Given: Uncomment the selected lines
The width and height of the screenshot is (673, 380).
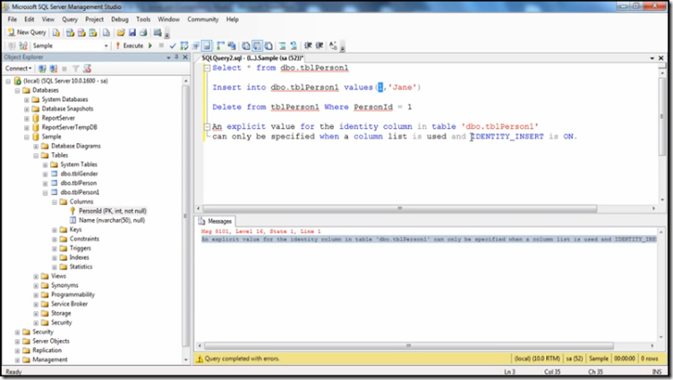Looking at the screenshot, I should [x=294, y=46].
